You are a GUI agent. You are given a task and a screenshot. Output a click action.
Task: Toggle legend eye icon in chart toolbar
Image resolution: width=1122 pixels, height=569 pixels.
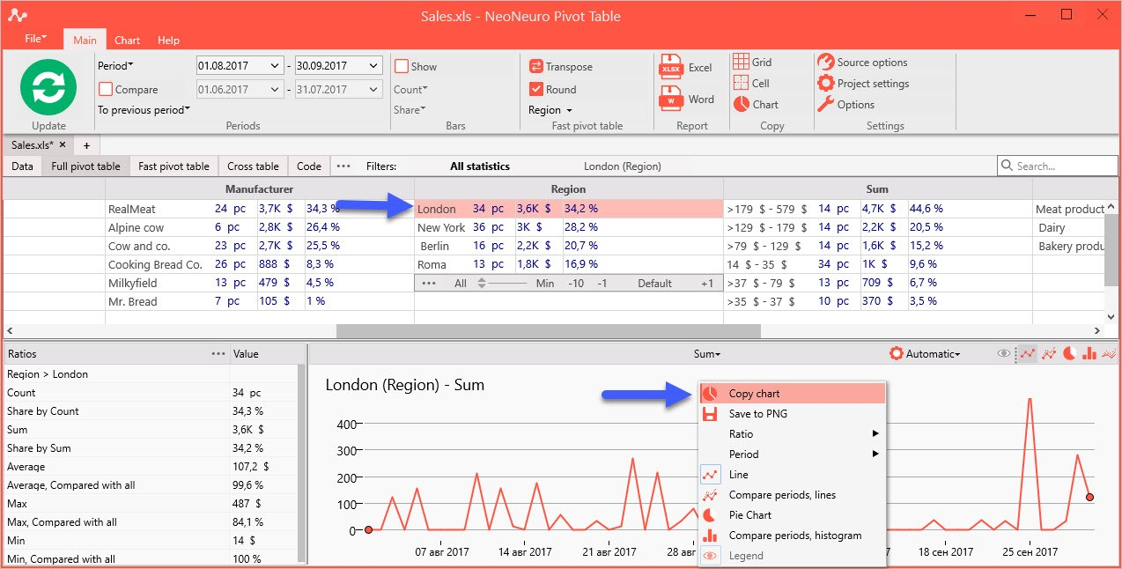click(x=1003, y=353)
